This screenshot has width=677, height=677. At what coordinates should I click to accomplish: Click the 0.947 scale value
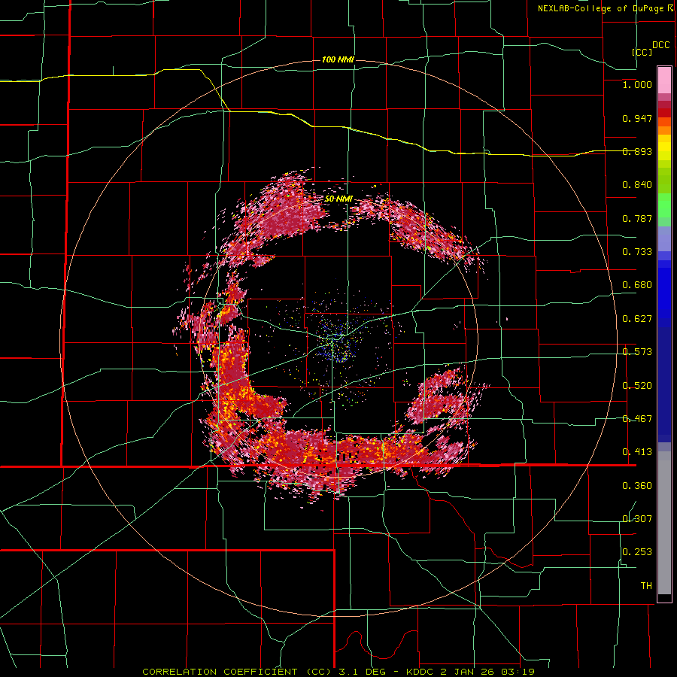(x=637, y=118)
